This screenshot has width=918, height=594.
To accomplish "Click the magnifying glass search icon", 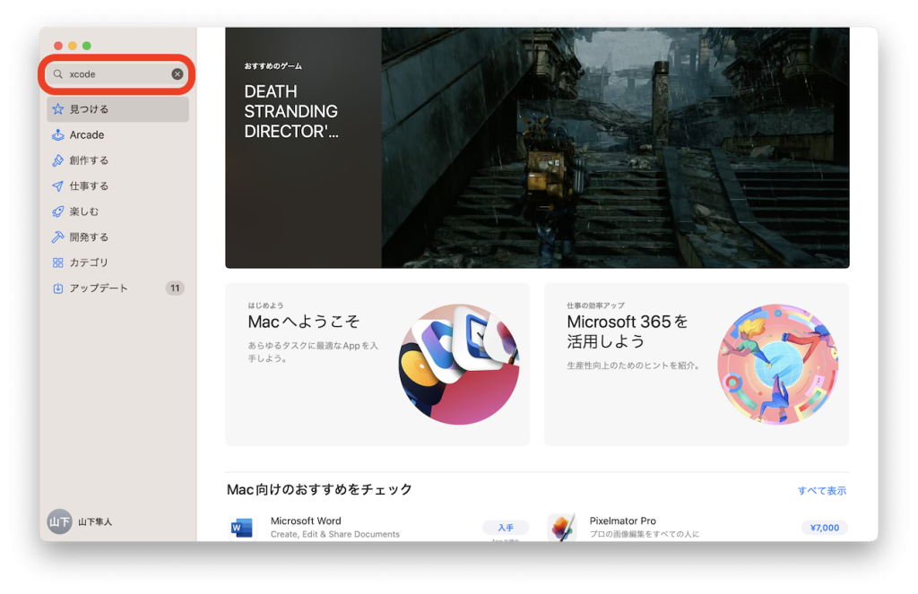I will [x=58, y=74].
